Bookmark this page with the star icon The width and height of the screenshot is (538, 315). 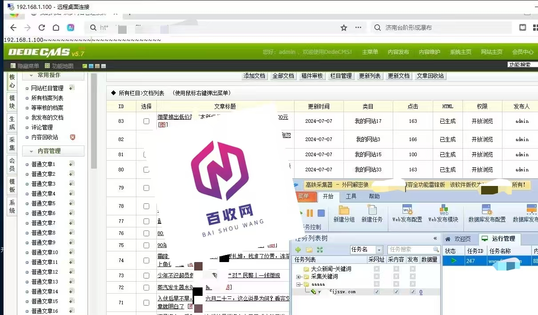[x=343, y=28]
